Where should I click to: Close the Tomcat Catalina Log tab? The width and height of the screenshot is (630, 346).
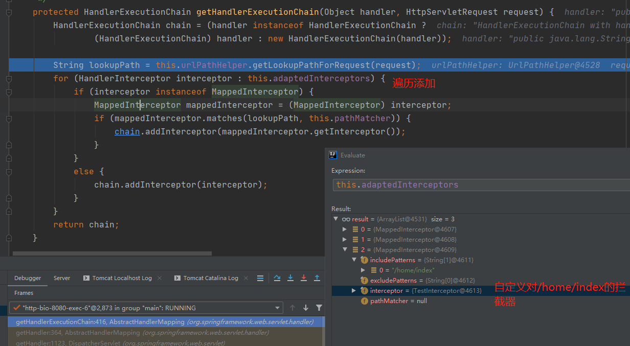tap(246, 278)
